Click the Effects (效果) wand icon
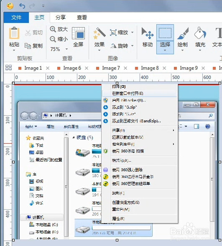This screenshot has height=246, width=222. coord(100,33)
